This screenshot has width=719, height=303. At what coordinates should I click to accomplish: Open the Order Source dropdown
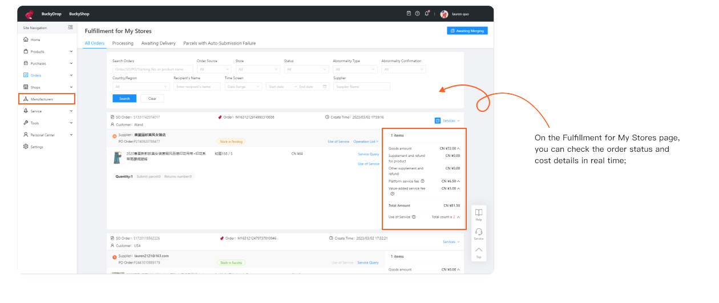pyautogui.click(x=214, y=69)
